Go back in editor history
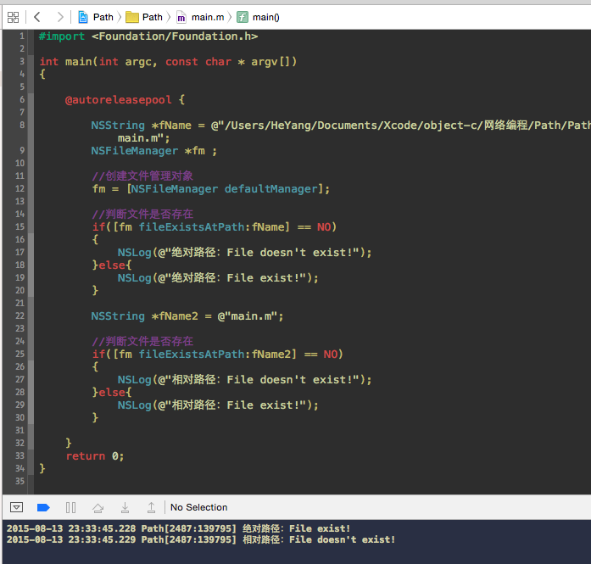Screen dimensions: 591x564 [37, 17]
